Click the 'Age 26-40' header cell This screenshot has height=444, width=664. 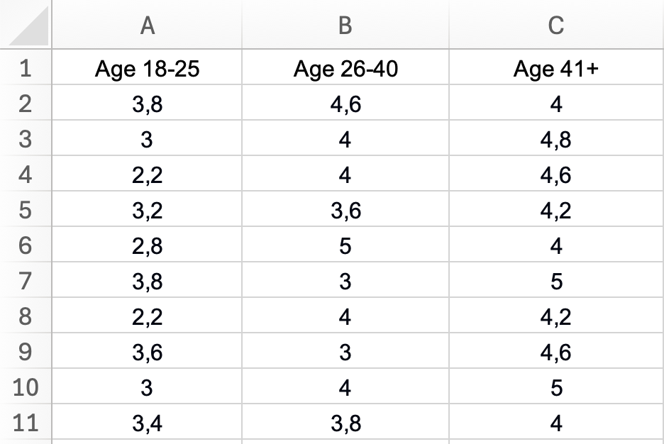[x=345, y=69]
